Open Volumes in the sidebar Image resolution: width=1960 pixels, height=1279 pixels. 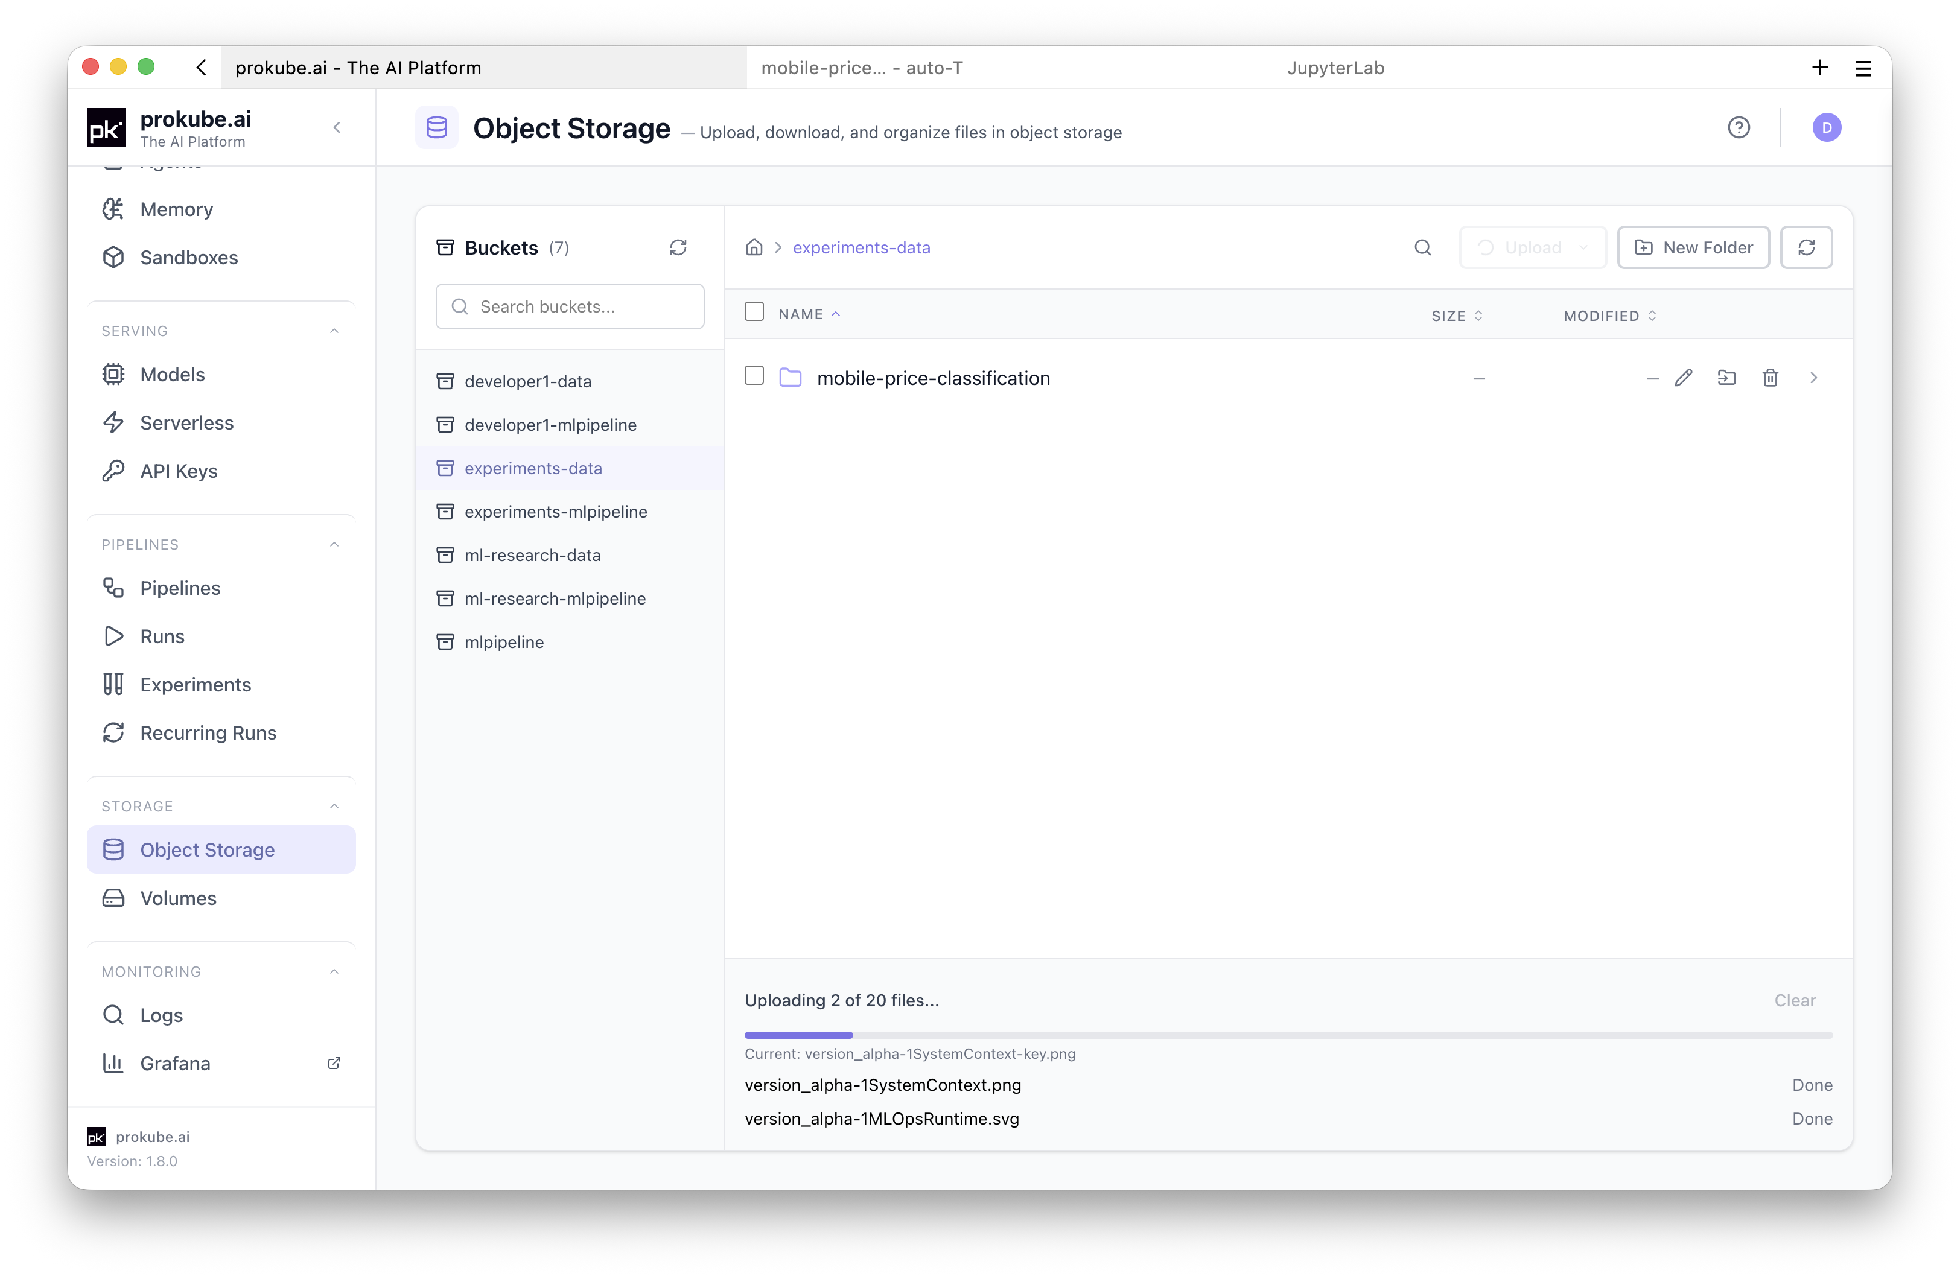pos(221,898)
